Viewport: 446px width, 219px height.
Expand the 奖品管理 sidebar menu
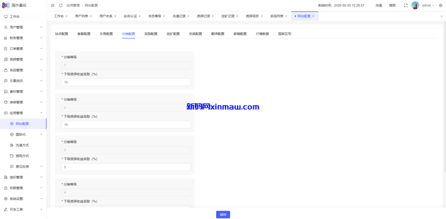click(x=24, y=70)
